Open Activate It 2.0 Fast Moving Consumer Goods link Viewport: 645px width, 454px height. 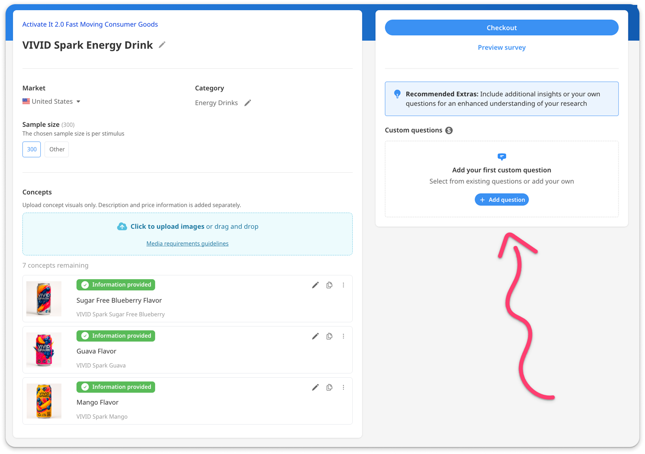point(90,24)
